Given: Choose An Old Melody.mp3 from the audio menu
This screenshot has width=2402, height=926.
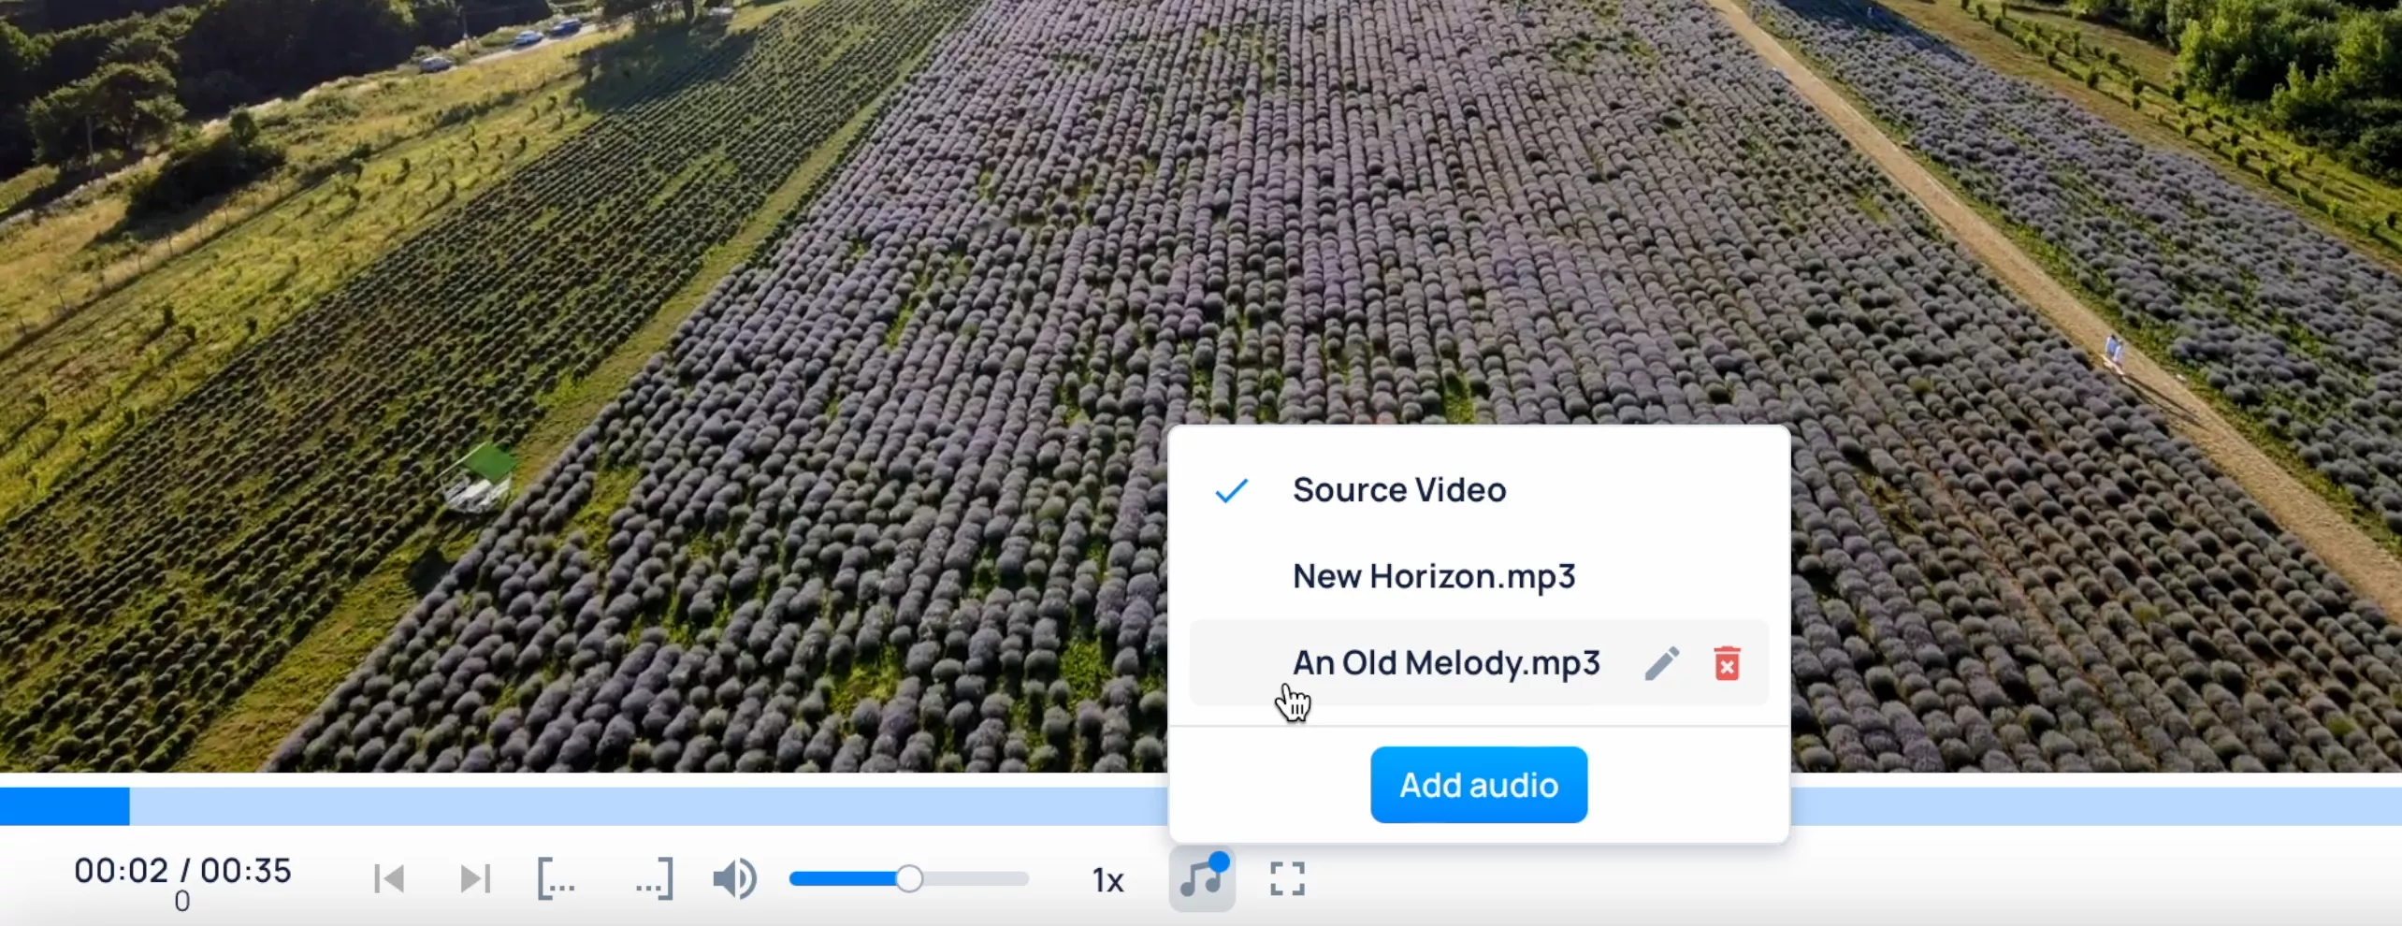Looking at the screenshot, I should [x=1446, y=663].
